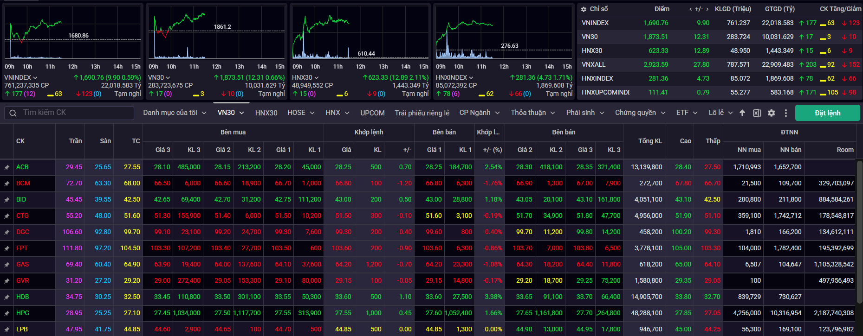Select the VNXALL row in the index table

coord(720,64)
